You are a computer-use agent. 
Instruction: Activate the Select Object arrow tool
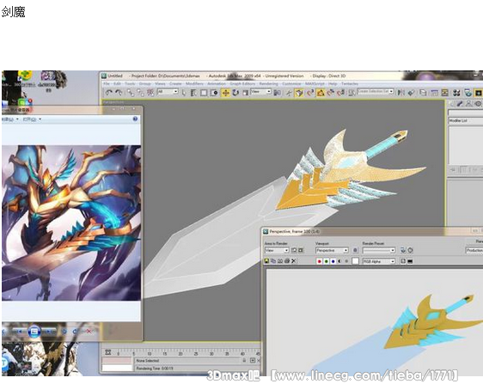coord(184,92)
